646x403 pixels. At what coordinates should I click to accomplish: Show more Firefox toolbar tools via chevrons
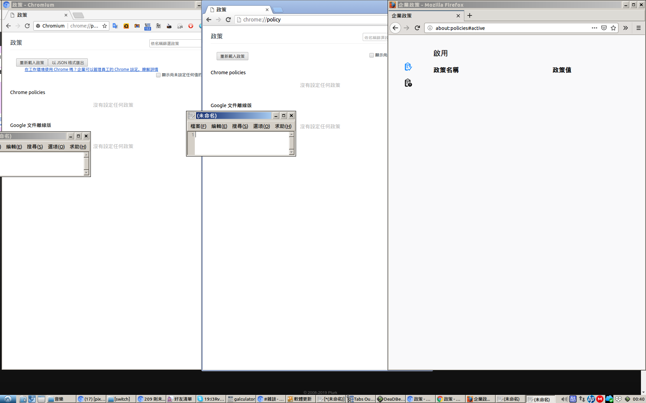pos(625,28)
